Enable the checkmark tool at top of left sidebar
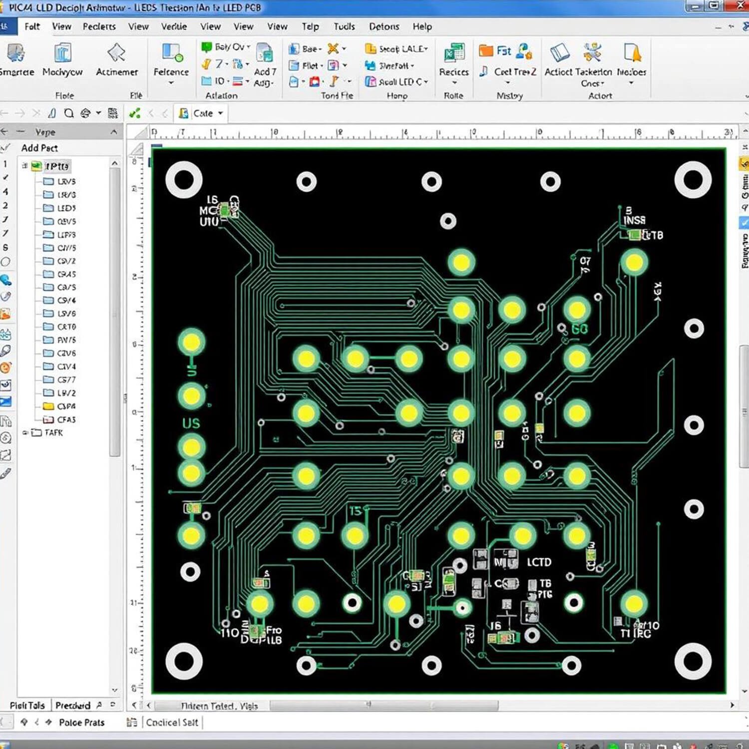 [x=6, y=147]
